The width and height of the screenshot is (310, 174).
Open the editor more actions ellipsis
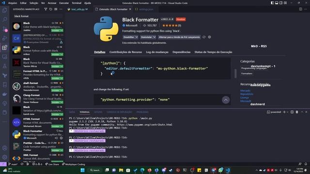click(306, 9)
